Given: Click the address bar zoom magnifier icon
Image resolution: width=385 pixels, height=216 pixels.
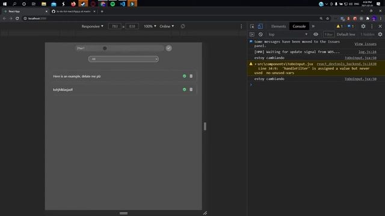Looking at the screenshot, I should click(x=321, y=19).
